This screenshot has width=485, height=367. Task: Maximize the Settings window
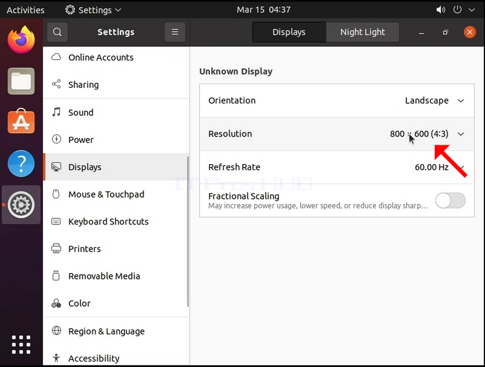445,32
